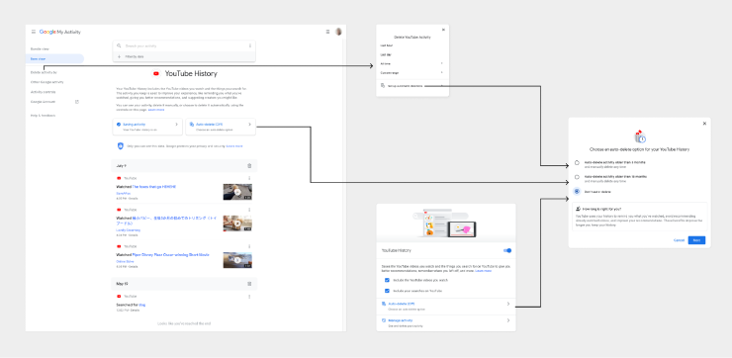The height and width of the screenshot is (358, 732).
Task: Open the first watched video title link
Action: pyautogui.click(x=153, y=187)
